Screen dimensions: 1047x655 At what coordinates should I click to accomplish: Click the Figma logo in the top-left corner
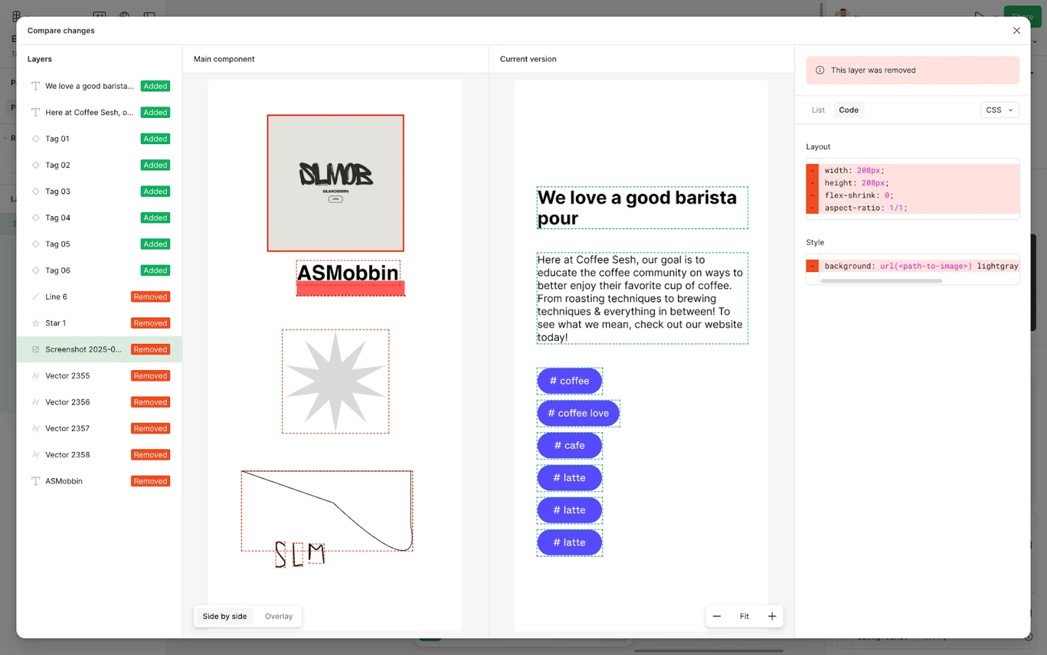16,16
